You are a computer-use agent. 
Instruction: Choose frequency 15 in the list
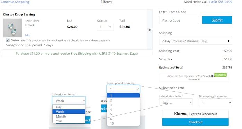[123, 123]
